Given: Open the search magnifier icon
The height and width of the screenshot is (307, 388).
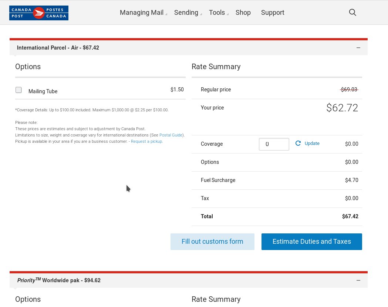Looking at the screenshot, I should coord(352,13).
